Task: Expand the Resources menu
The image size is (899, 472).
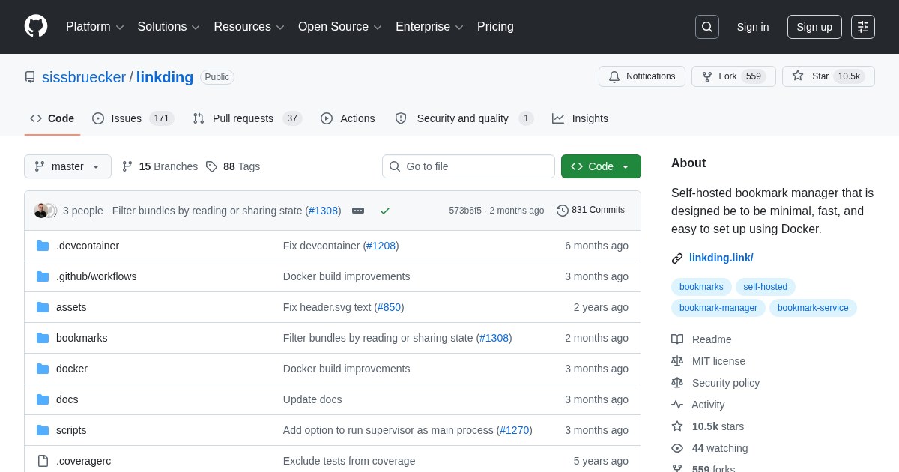Action: click(x=249, y=27)
